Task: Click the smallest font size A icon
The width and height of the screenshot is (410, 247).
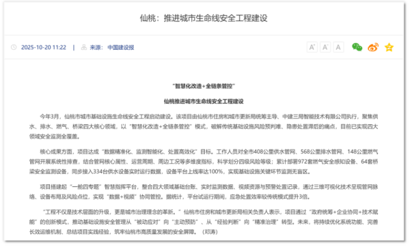Action: [338, 47]
